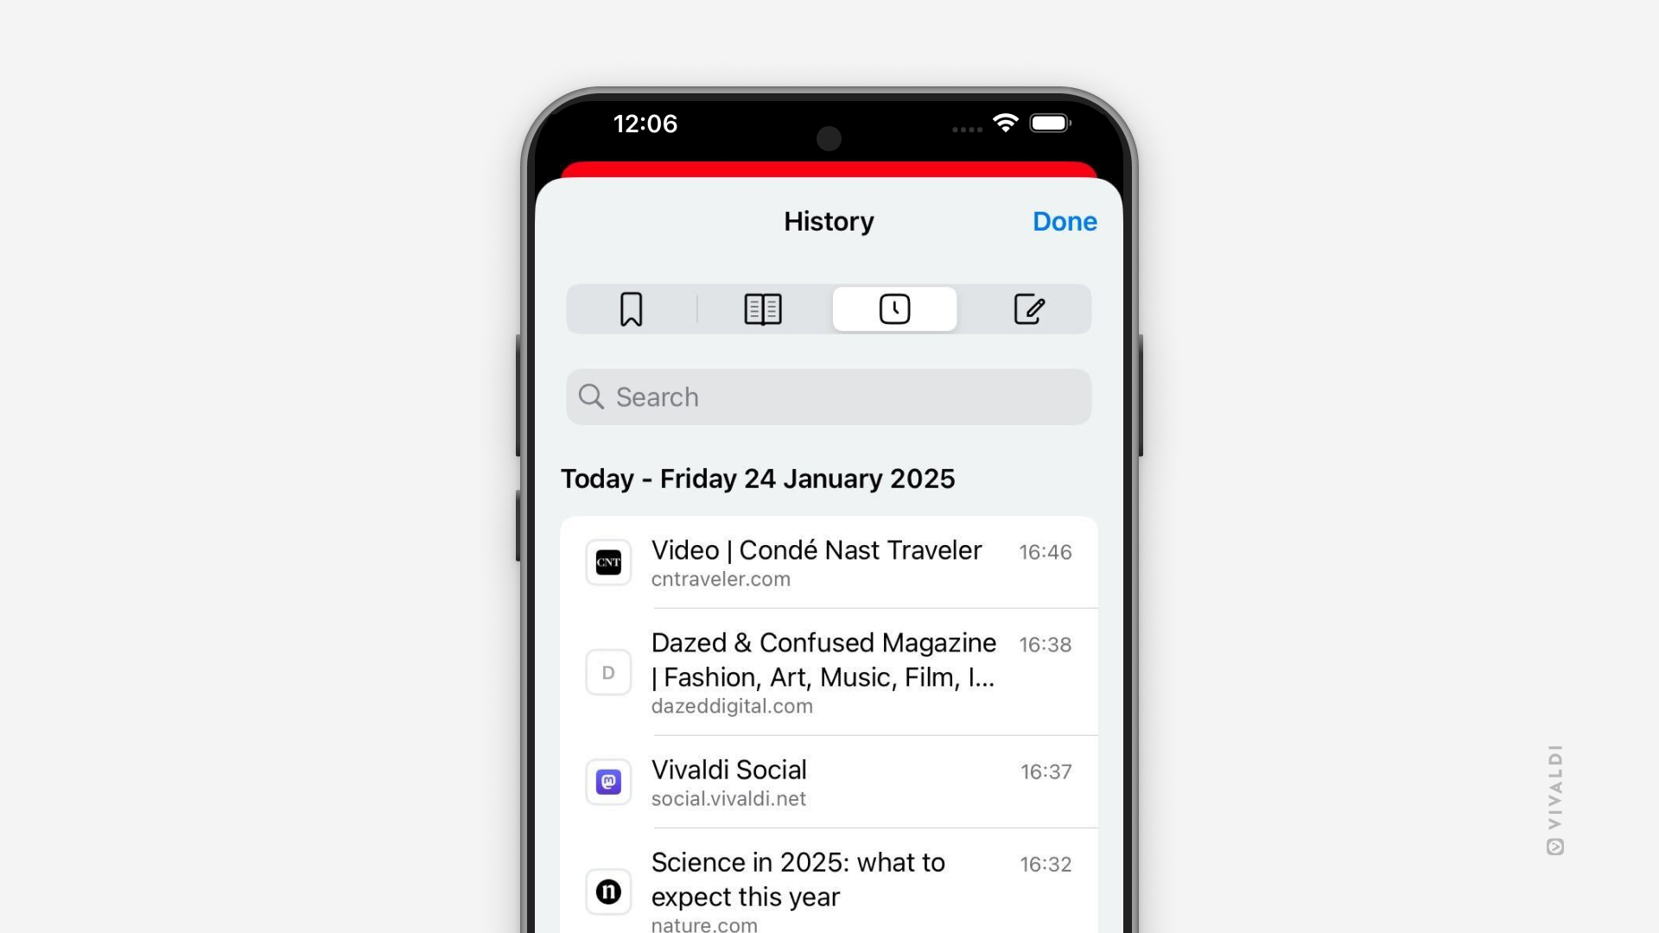Screen dimensions: 1659x933
Task: Tap the Dazed & Confused D favicon
Action: point(607,671)
